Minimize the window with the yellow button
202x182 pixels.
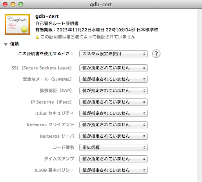coord(13,4)
